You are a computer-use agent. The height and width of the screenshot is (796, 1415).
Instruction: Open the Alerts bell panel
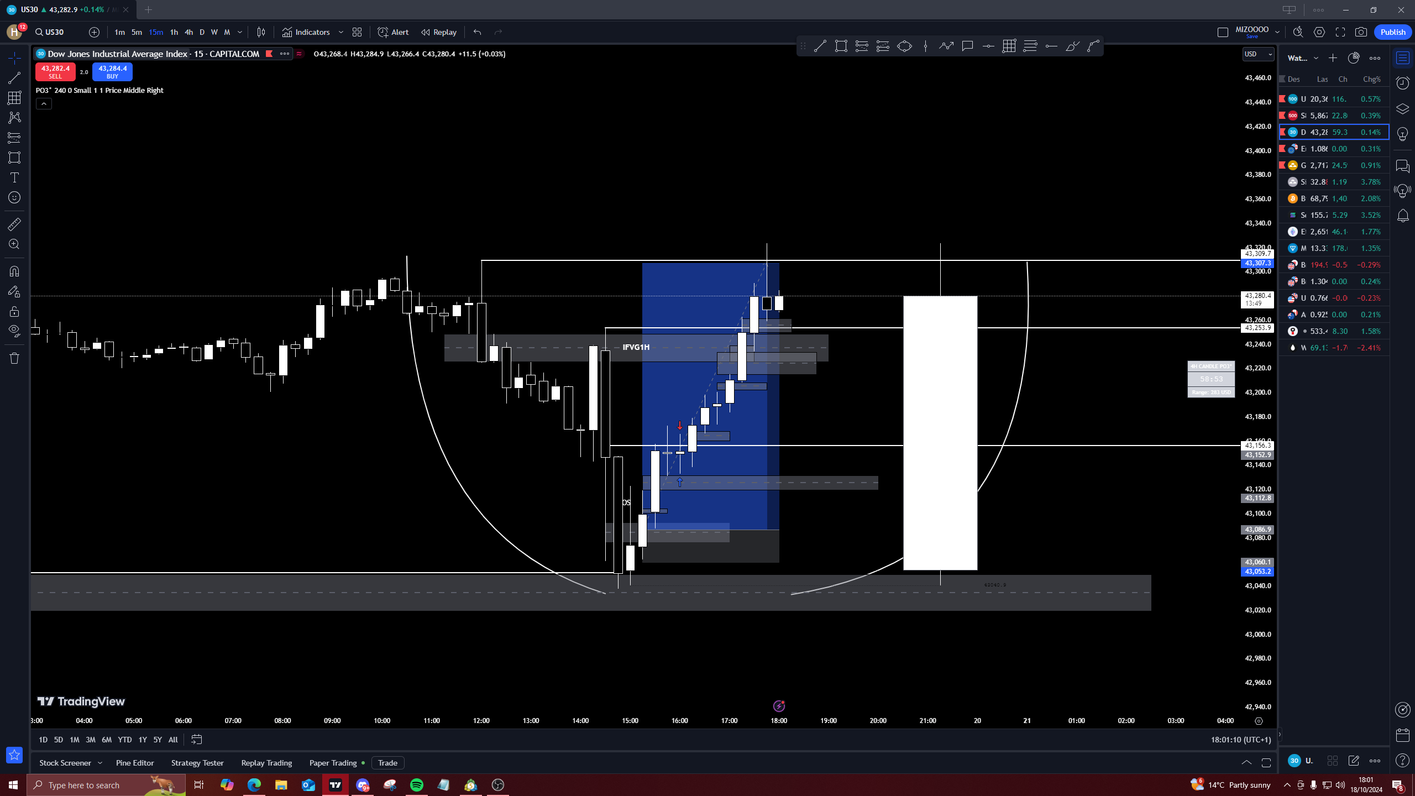[1403, 216]
